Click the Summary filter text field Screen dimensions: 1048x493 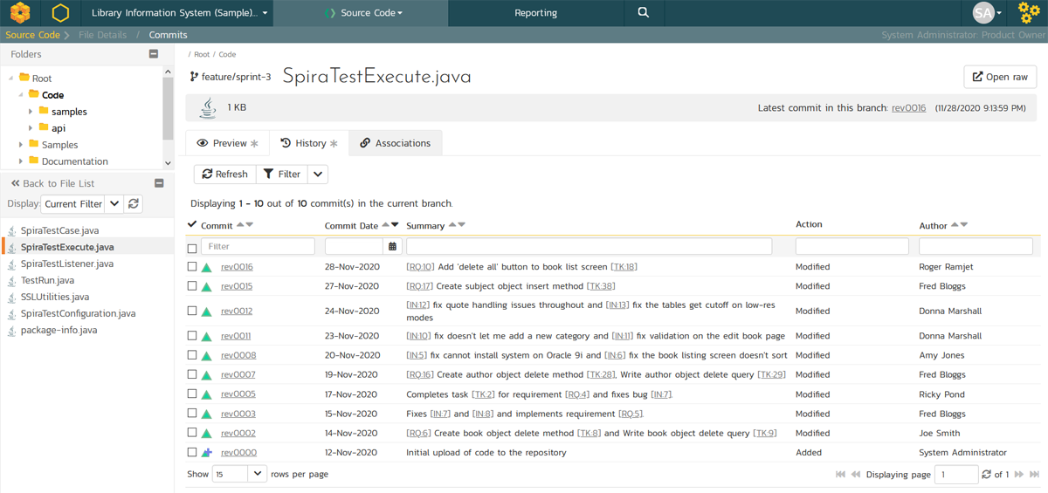pos(589,247)
